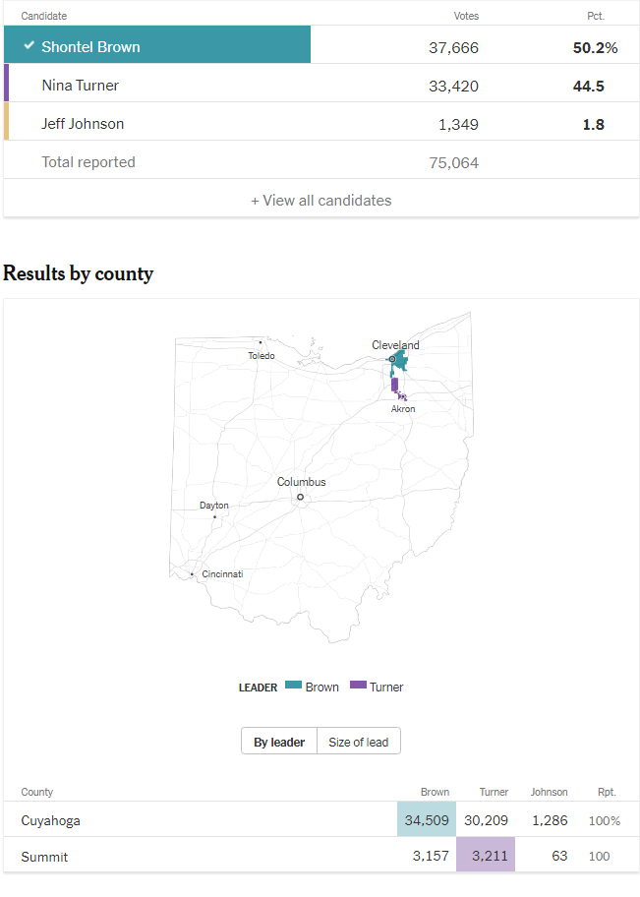Select the purple Summit region on map
The height and width of the screenshot is (897, 640).
(394, 385)
